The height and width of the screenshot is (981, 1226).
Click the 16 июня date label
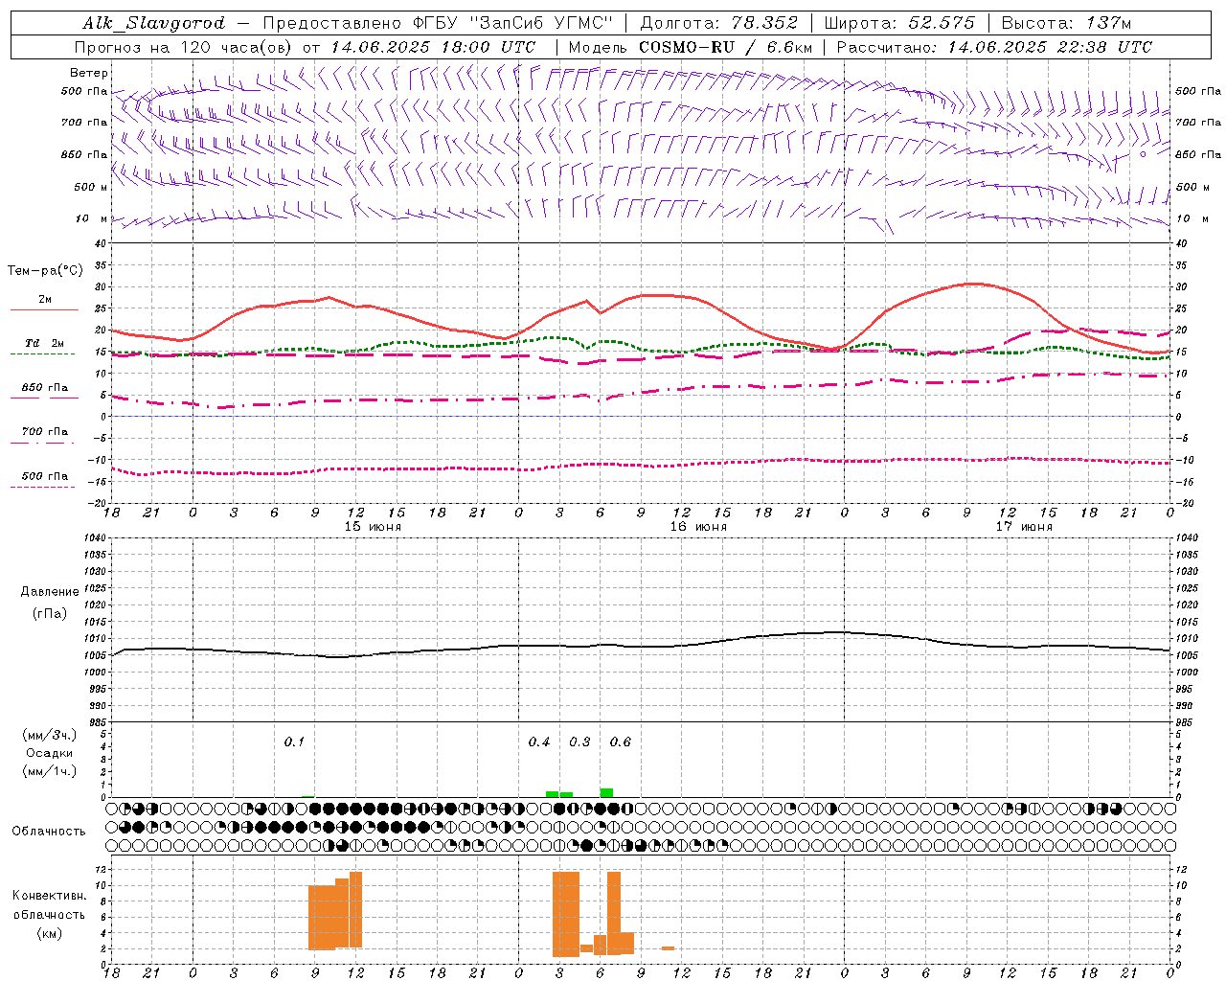pyautogui.click(x=698, y=527)
